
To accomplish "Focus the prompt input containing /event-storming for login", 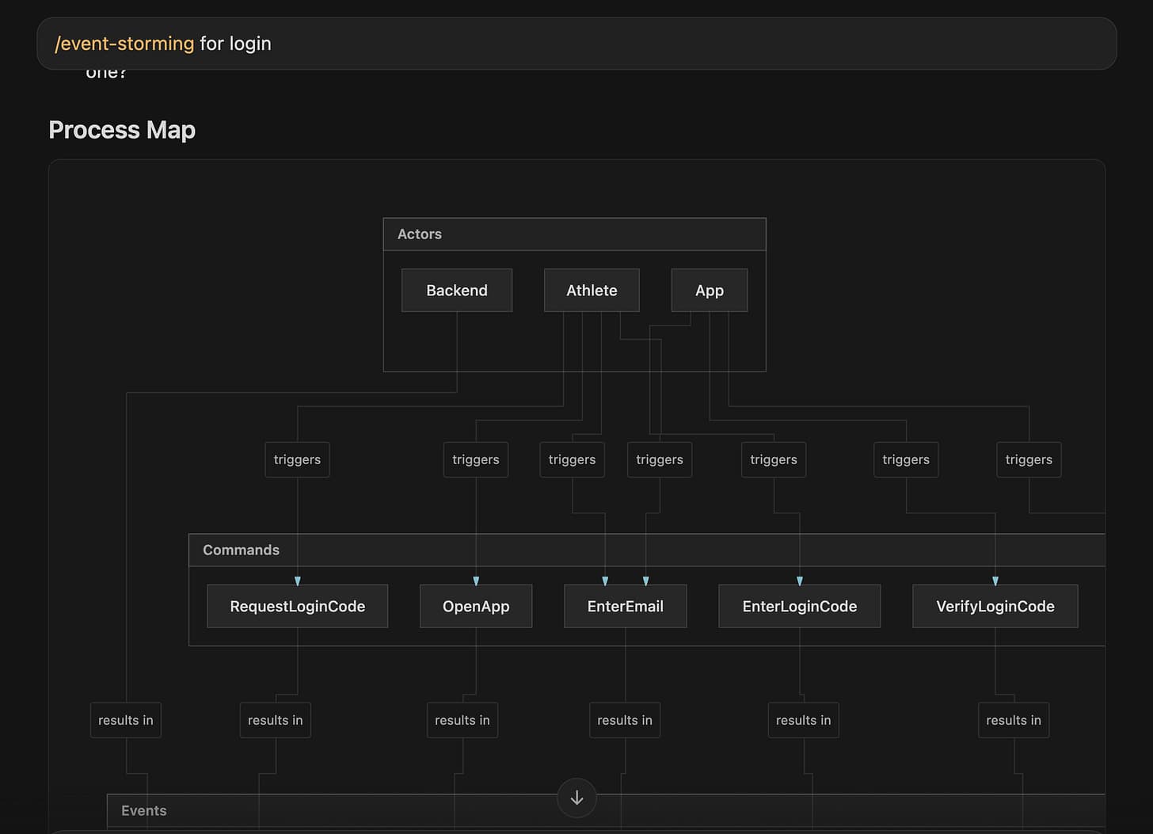I will click(x=576, y=44).
